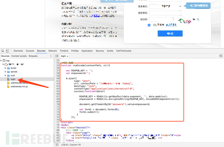Screen dimensions: 224x147
Task: Click the blue login submit button
Action: pyautogui.click(x=170, y=33)
